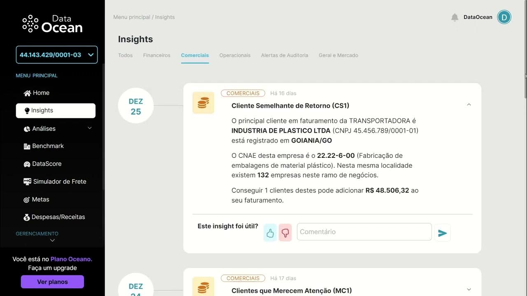The height and width of the screenshot is (296, 527).
Task: Open Menu principal from the breadcrumb
Action: [131, 17]
